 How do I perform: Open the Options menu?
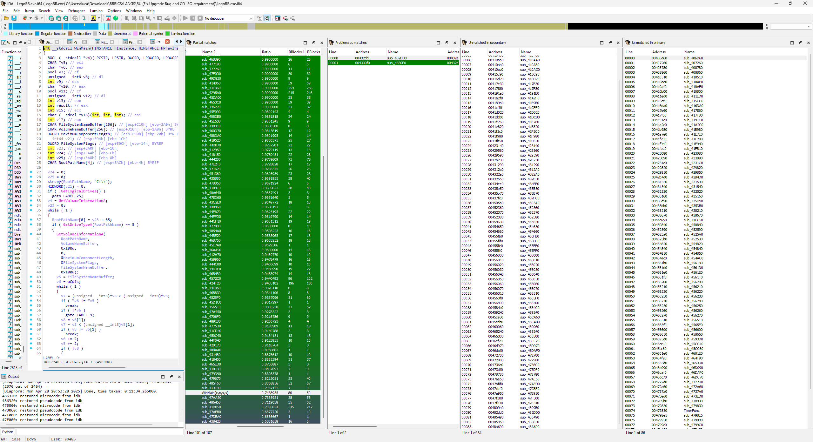(x=114, y=11)
